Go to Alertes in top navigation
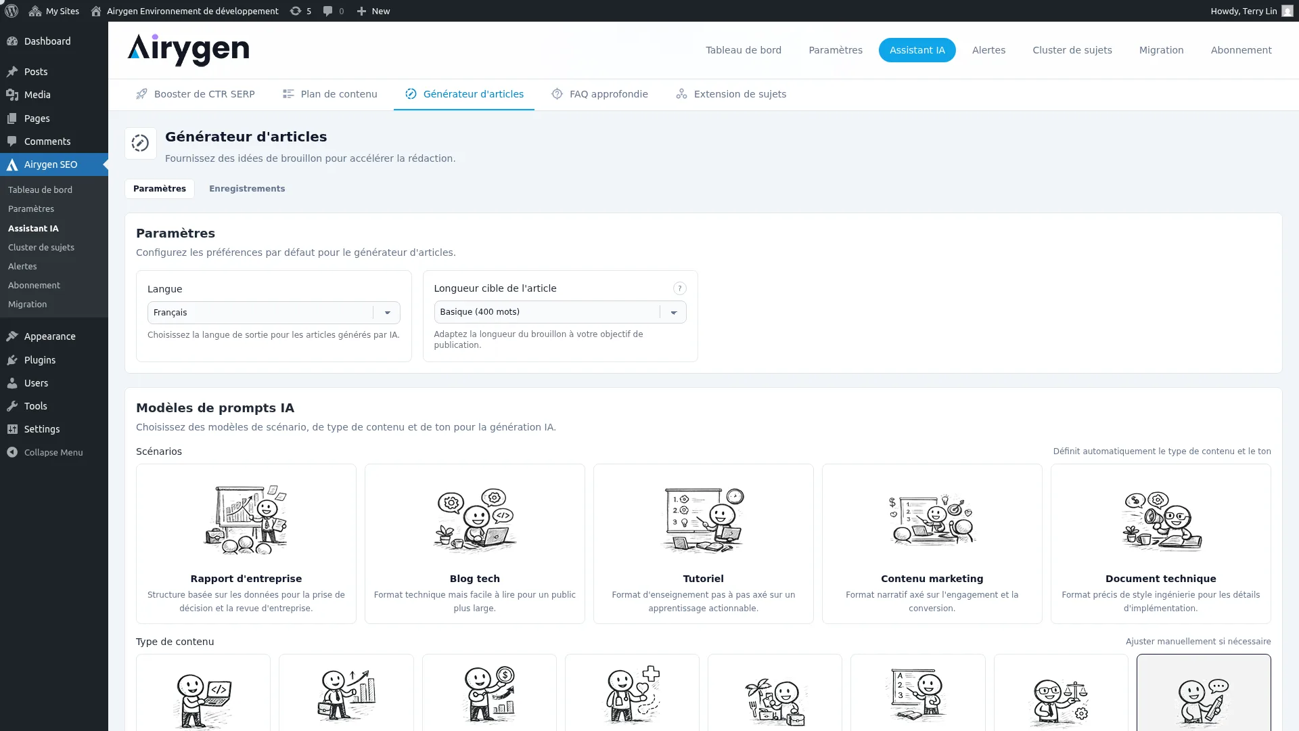Image resolution: width=1299 pixels, height=731 pixels. (x=988, y=50)
